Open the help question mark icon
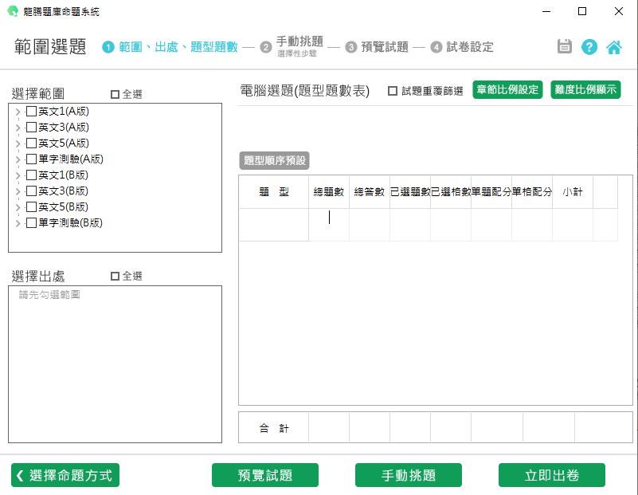 tap(589, 47)
